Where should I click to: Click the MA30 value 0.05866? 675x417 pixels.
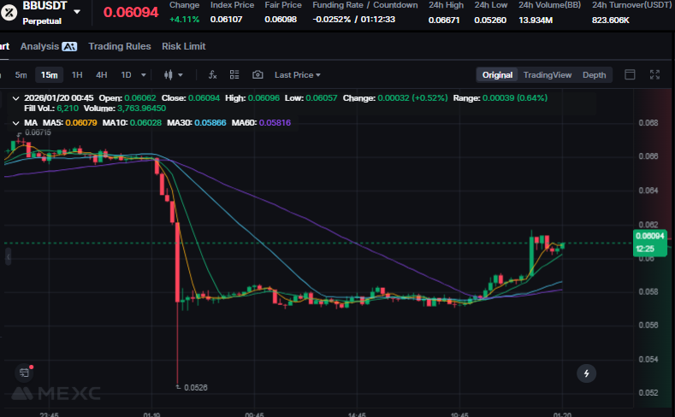click(x=210, y=123)
